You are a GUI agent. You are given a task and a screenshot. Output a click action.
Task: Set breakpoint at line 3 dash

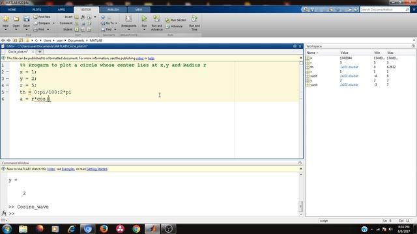coord(7,79)
